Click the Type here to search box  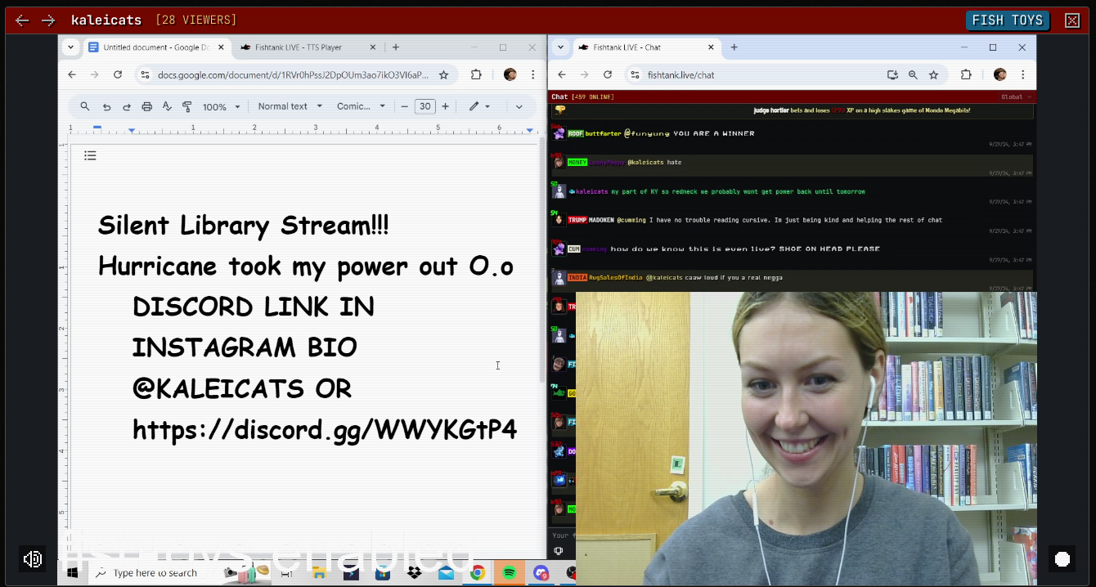[x=155, y=573]
